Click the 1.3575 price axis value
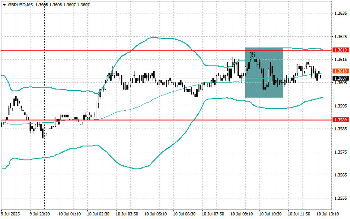 pyautogui.click(x=341, y=152)
